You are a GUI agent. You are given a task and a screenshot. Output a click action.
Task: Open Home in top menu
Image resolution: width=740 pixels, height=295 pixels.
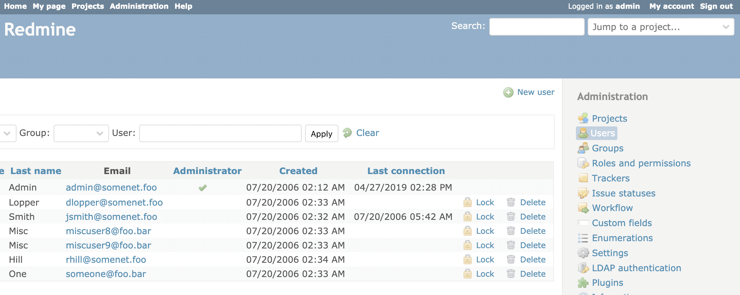point(15,6)
